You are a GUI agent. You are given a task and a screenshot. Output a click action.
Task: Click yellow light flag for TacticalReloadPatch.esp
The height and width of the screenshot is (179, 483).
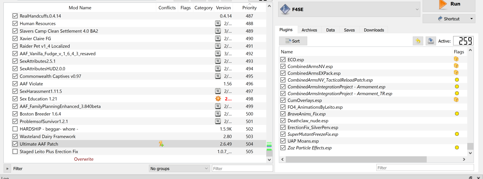pos(457,80)
